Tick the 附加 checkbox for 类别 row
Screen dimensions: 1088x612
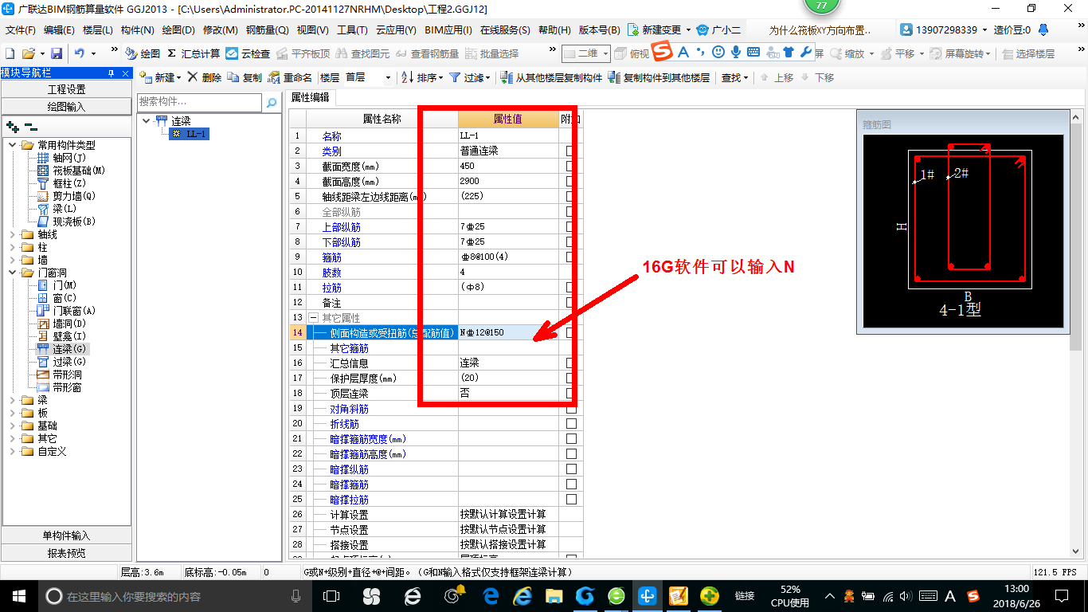tap(570, 151)
